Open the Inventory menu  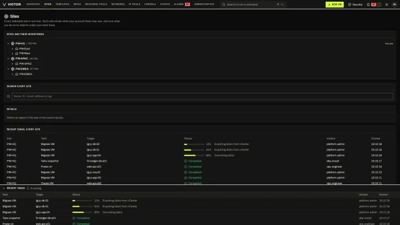coord(33,4)
